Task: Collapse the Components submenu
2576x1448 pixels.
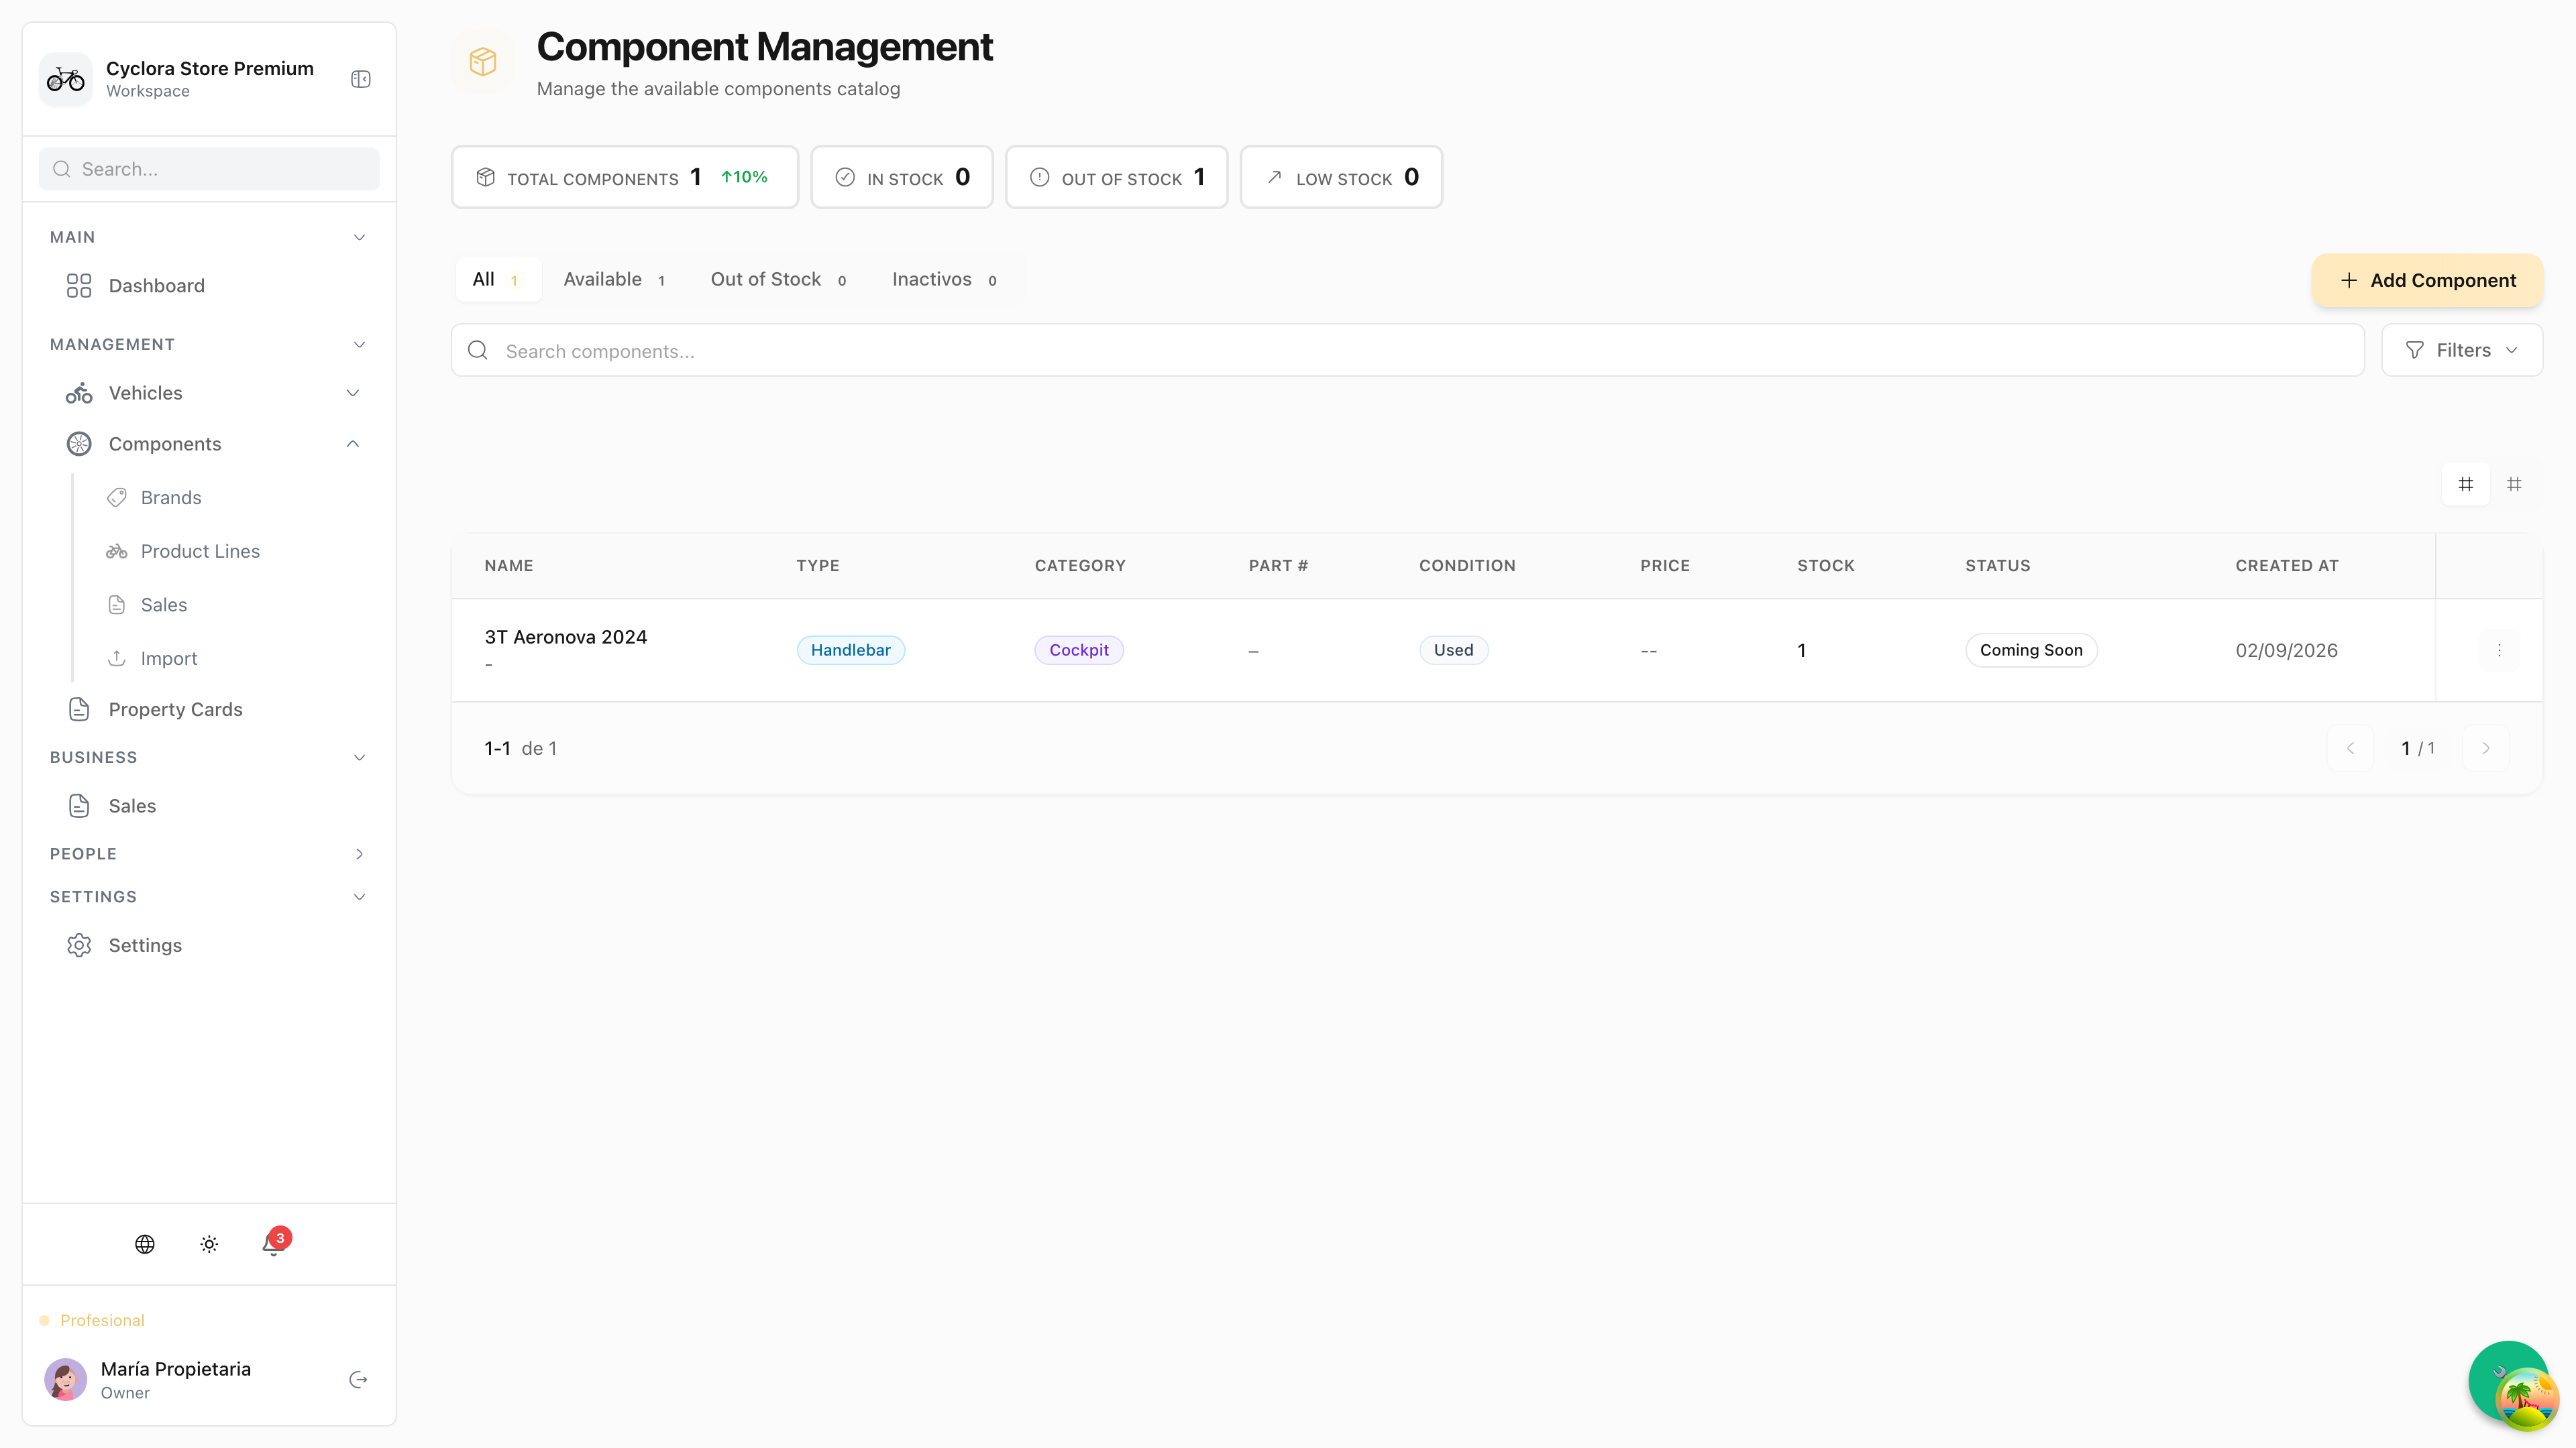Action: coord(353,444)
